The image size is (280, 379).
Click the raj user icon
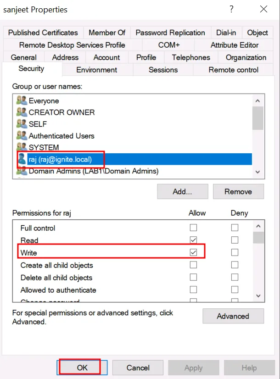[x=22, y=159]
